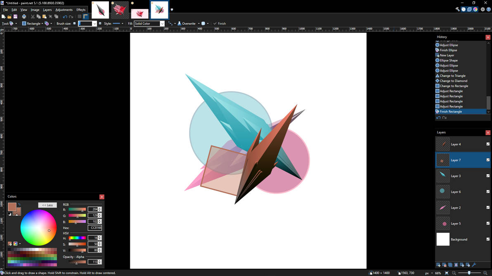The height and width of the screenshot is (276, 492).
Task: Click the Finish button in the toolbar
Action: click(220, 24)
